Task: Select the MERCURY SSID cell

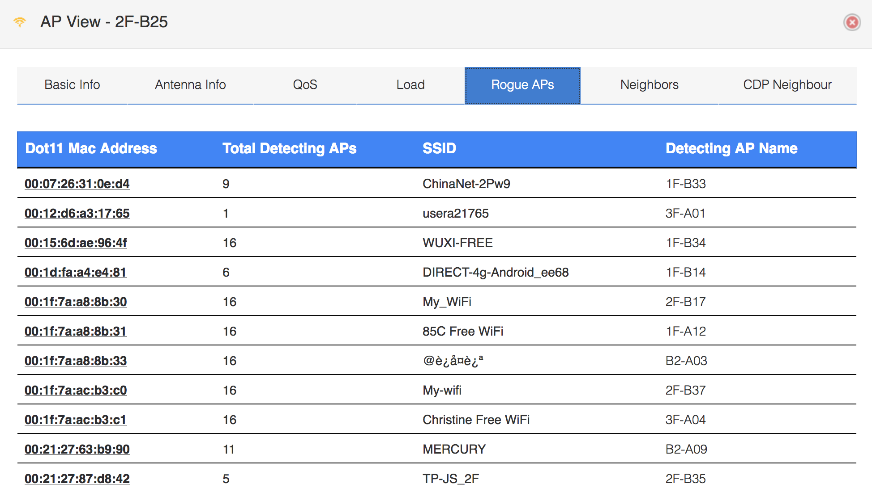Action: [454, 449]
